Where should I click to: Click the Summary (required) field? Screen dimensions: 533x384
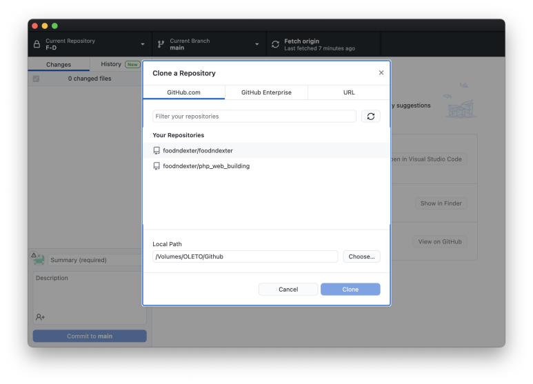95,260
